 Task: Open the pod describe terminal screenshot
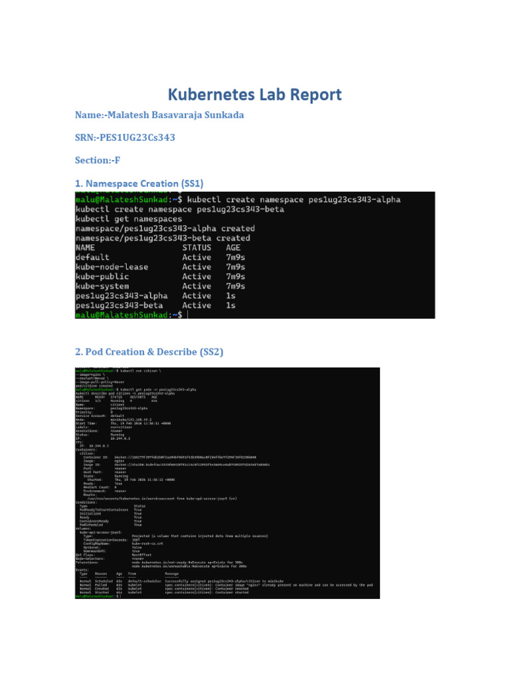click(227, 483)
